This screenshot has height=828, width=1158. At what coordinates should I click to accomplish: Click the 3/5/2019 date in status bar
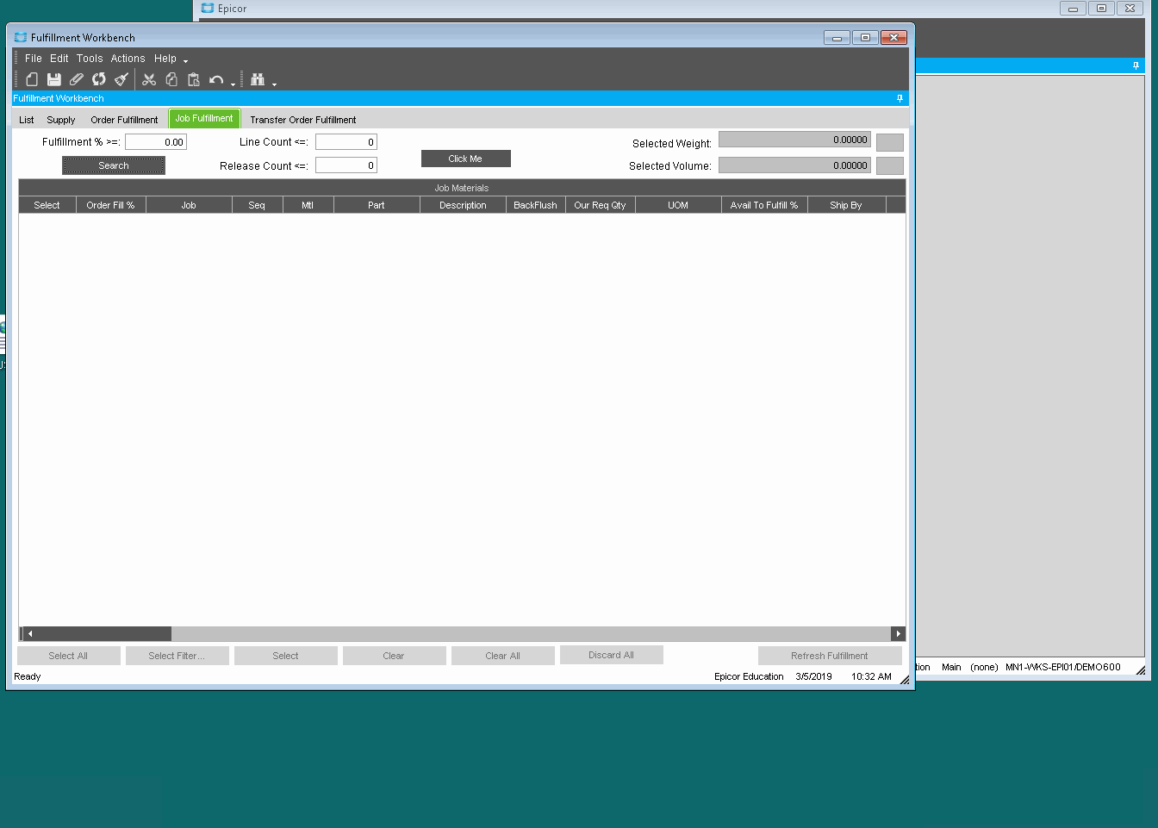[813, 676]
